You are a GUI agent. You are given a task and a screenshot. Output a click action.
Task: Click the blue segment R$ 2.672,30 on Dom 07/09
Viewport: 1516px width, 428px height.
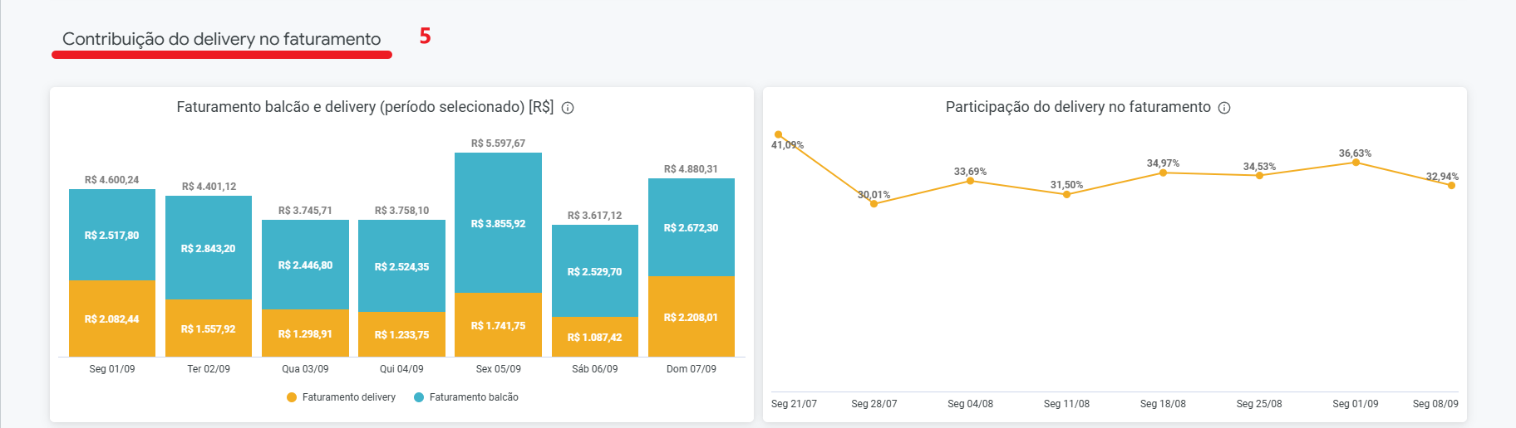point(691,227)
